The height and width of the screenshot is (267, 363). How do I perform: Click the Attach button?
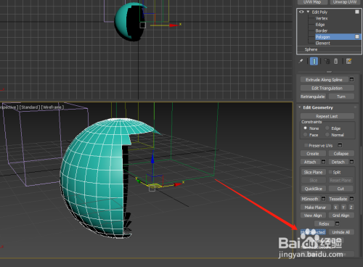pos(310,162)
